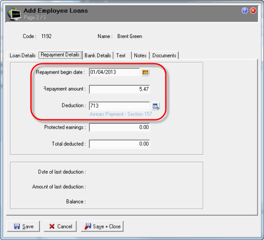Open the deduction lookup browse icon
264x240 pixels.
click(x=156, y=106)
